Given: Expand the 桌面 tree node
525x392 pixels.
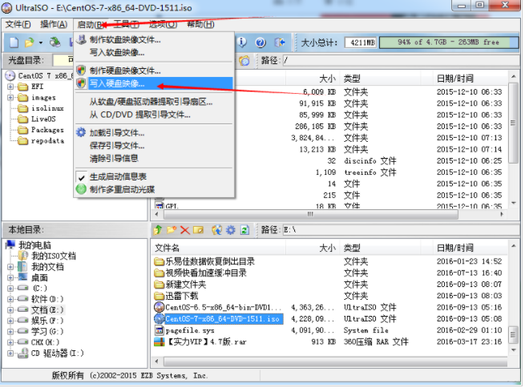Looking at the screenshot, I should coord(10,278).
